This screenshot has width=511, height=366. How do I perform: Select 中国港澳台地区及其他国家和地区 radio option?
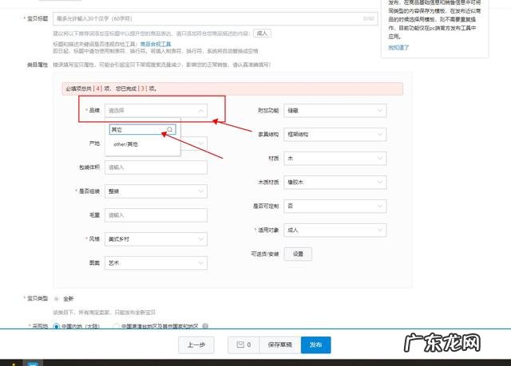[116, 325]
